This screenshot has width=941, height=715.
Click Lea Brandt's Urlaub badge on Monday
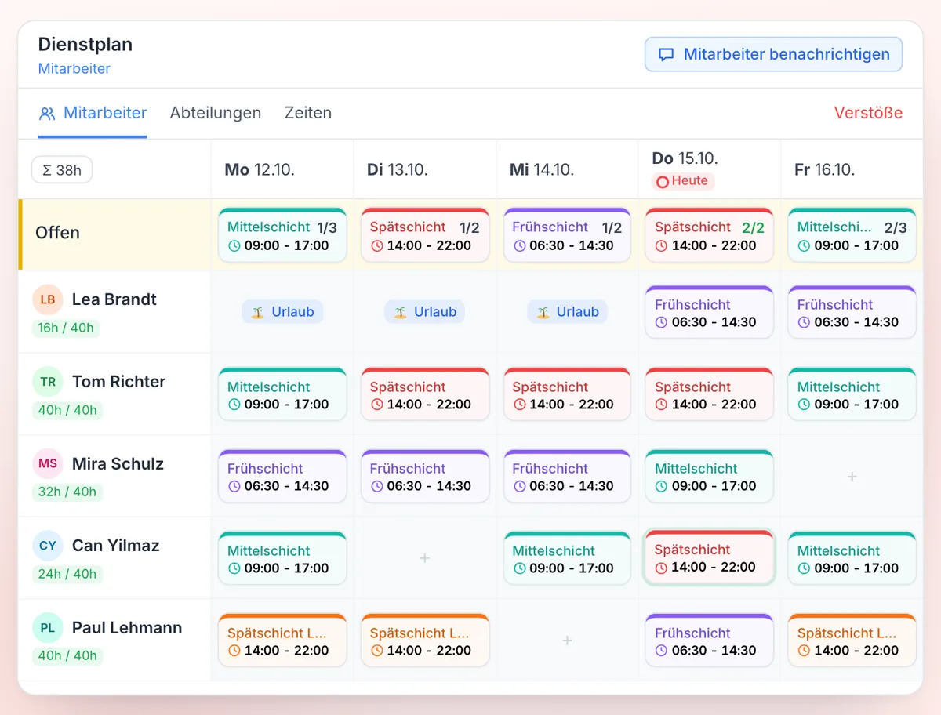click(x=282, y=312)
